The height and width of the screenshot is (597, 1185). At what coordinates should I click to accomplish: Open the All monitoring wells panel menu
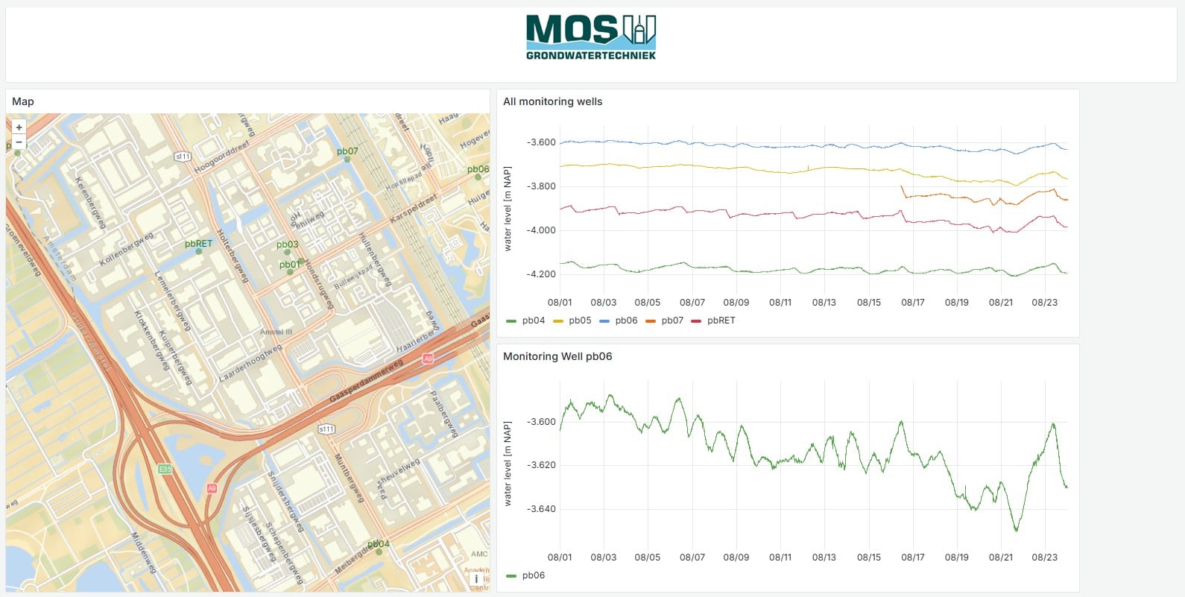tap(552, 101)
